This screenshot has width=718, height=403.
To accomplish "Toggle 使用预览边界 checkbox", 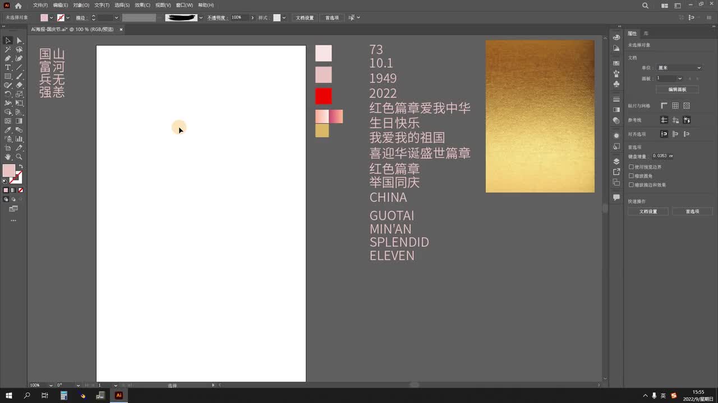I will [632, 167].
